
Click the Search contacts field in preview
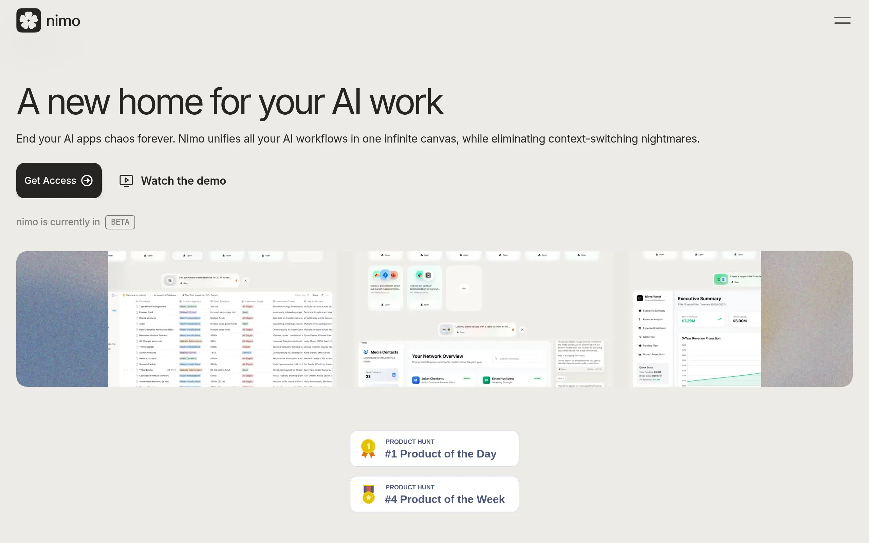click(x=517, y=358)
